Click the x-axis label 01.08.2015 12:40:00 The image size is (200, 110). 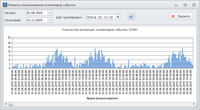point(76,82)
